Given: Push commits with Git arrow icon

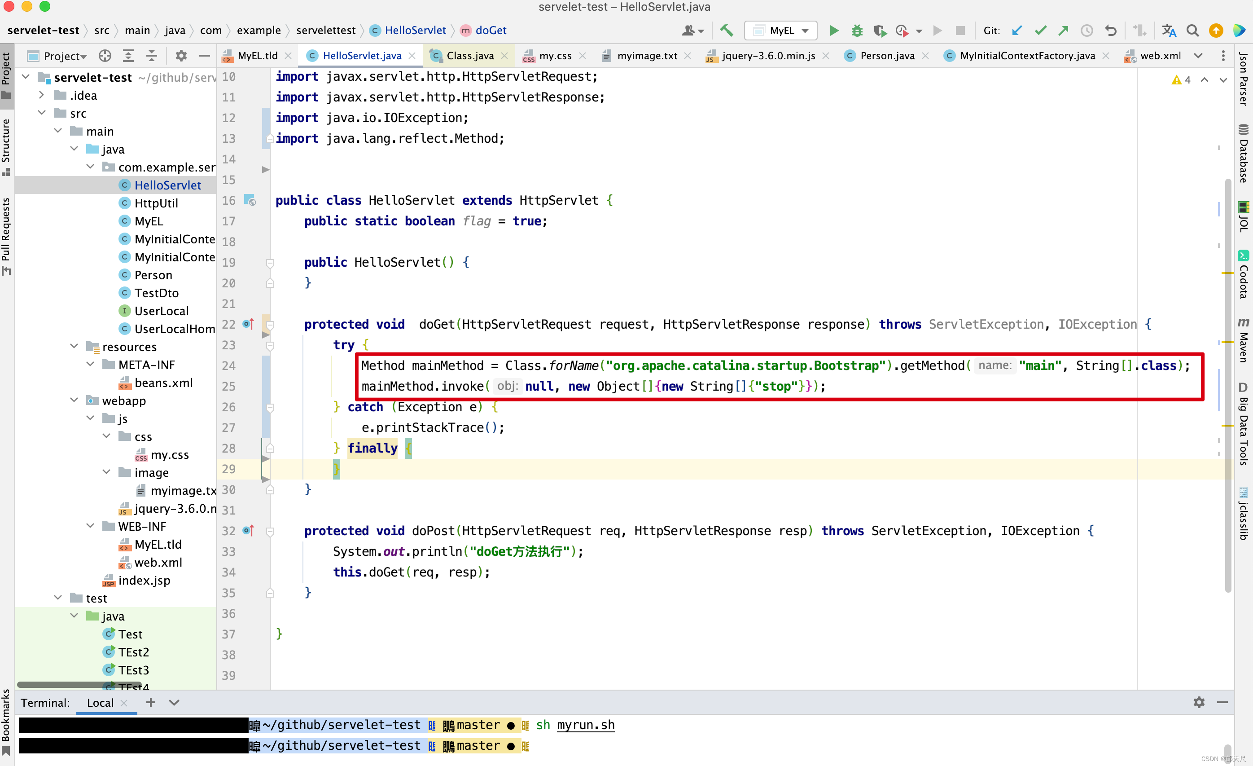Looking at the screenshot, I should [1063, 31].
